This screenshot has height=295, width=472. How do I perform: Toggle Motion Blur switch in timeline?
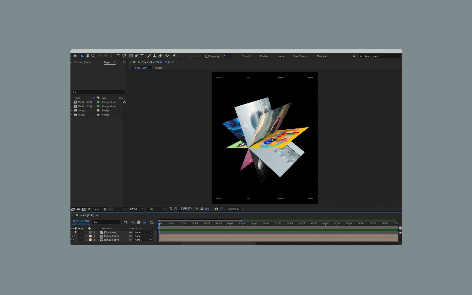(x=145, y=222)
